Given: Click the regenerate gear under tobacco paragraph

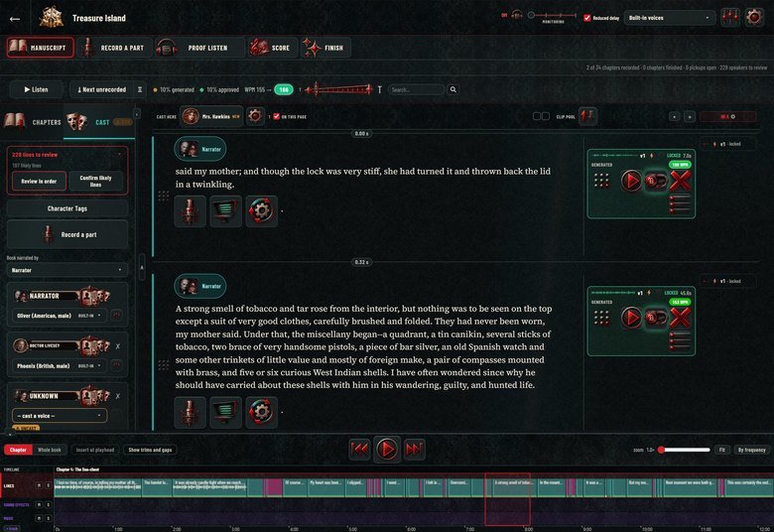Looking at the screenshot, I should [262, 412].
